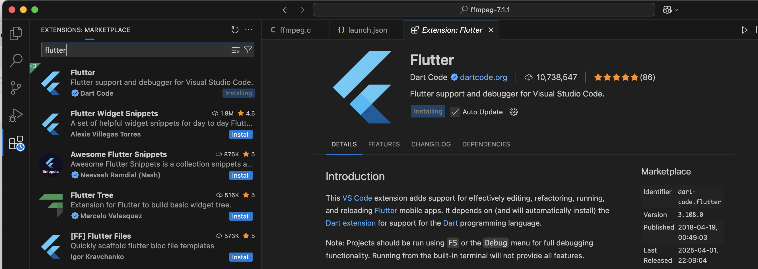The image size is (758, 269).
Task: Open Flutter Tree list entry
Action: point(145,206)
